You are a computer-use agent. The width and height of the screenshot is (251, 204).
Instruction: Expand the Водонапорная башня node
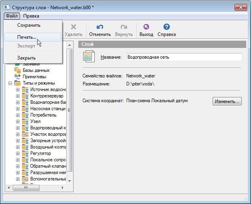coord(18,103)
